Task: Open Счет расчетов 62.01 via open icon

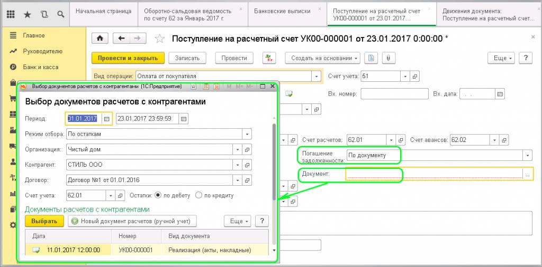Action: (401, 140)
